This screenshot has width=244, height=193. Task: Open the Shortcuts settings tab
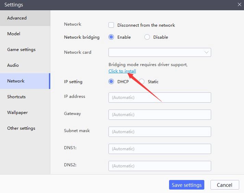[25, 96]
